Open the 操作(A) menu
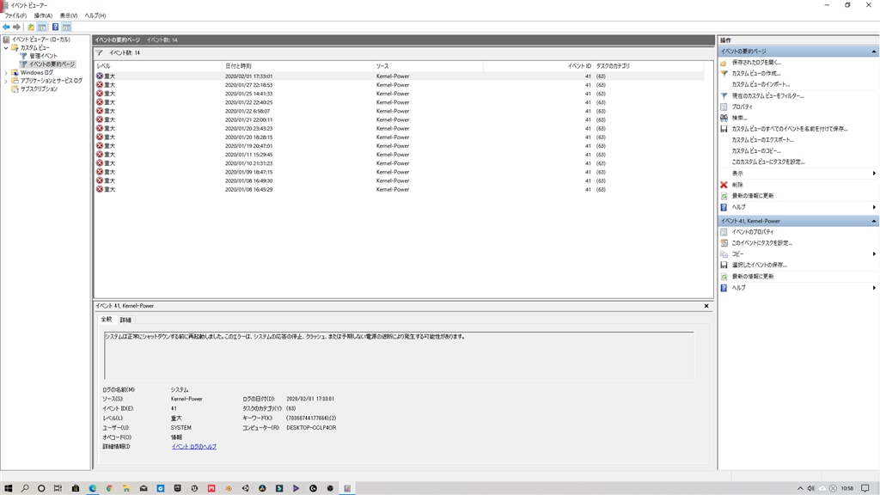 (x=43, y=15)
